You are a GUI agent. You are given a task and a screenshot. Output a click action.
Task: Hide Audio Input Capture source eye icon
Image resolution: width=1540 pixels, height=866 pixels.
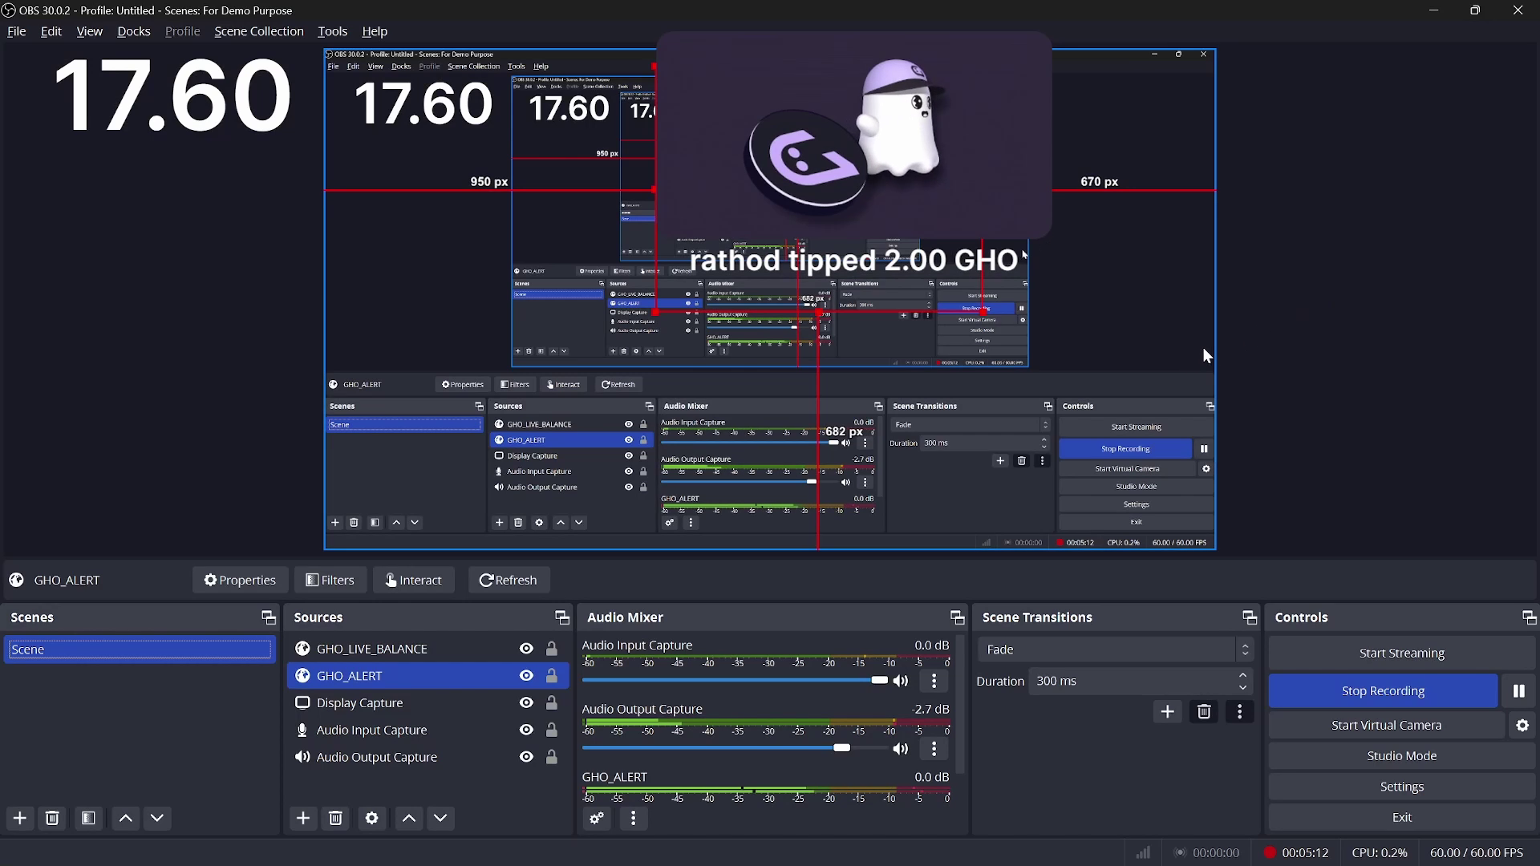(526, 730)
